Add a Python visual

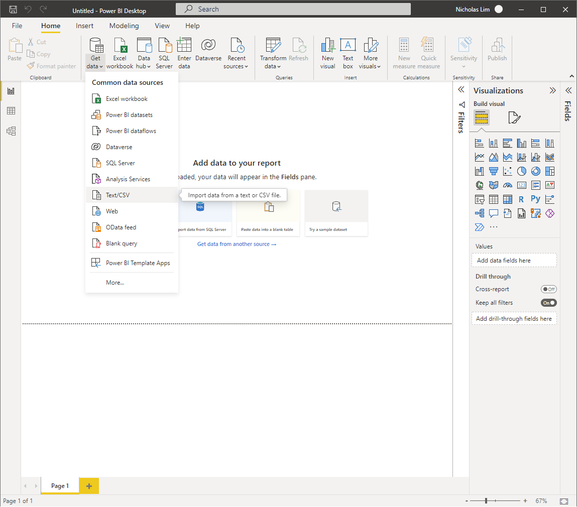(535, 199)
